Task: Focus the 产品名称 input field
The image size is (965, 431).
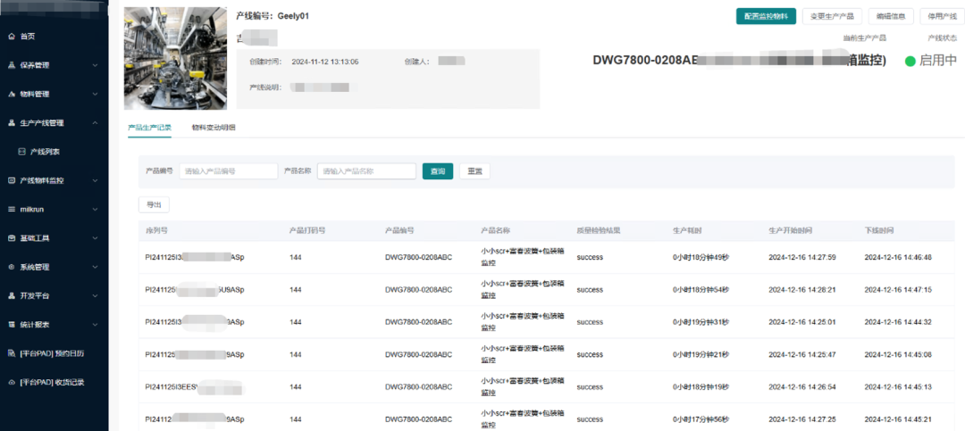Action: [x=367, y=171]
